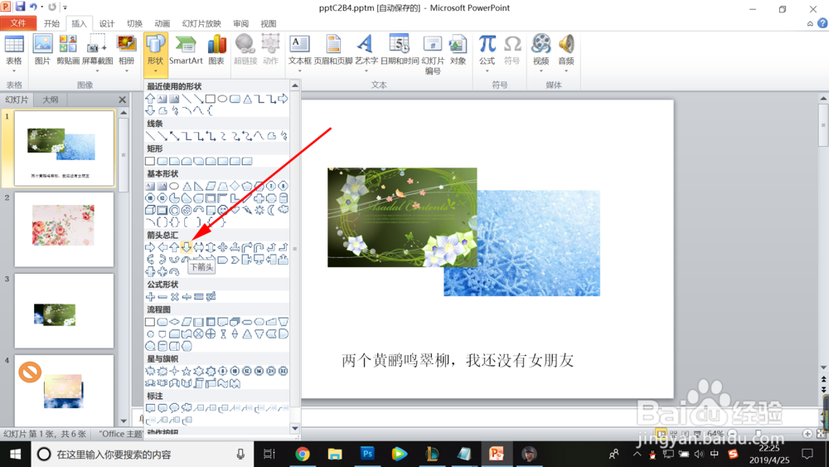Switch to Normal view in status bar
Image resolution: width=829 pixels, height=467 pixels.
tap(662, 434)
